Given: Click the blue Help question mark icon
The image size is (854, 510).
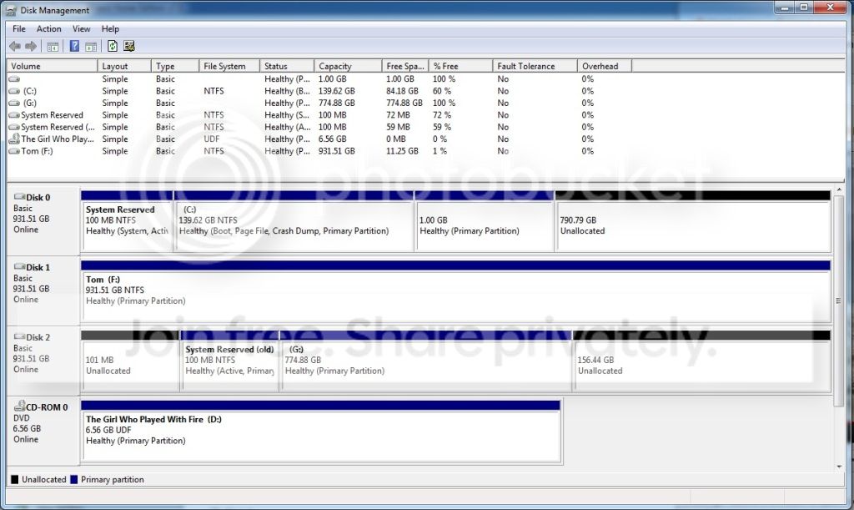Looking at the screenshot, I should 74,46.
